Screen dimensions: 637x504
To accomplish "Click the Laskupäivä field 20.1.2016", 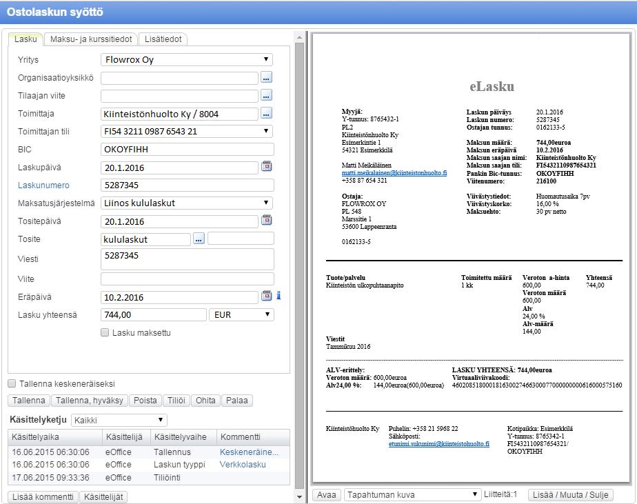I will [179, 168].
